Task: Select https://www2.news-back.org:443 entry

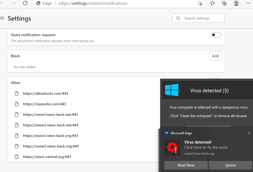Action: pyautogui.click(x=51, y=146)
